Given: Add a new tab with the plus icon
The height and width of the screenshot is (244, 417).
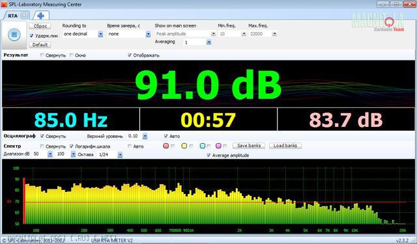Looking at the screenshot, I should 40,16.
